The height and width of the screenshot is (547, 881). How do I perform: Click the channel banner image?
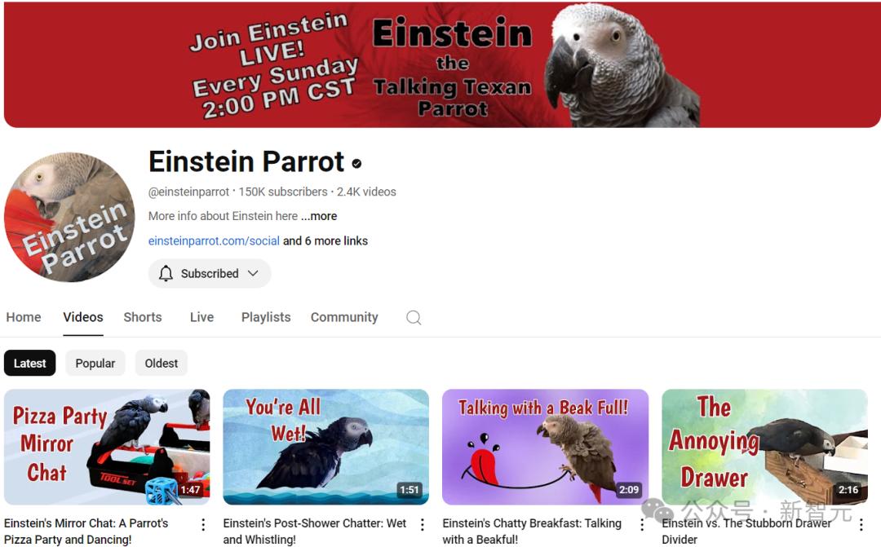click(x=442, y=64)
